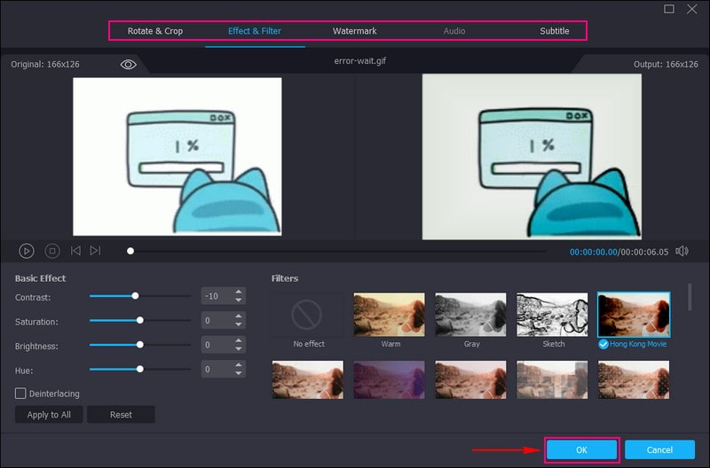The image size is (710, 468).
Task: Switch to the Rotate & Crop tab
Action: [x=155, y=31]
